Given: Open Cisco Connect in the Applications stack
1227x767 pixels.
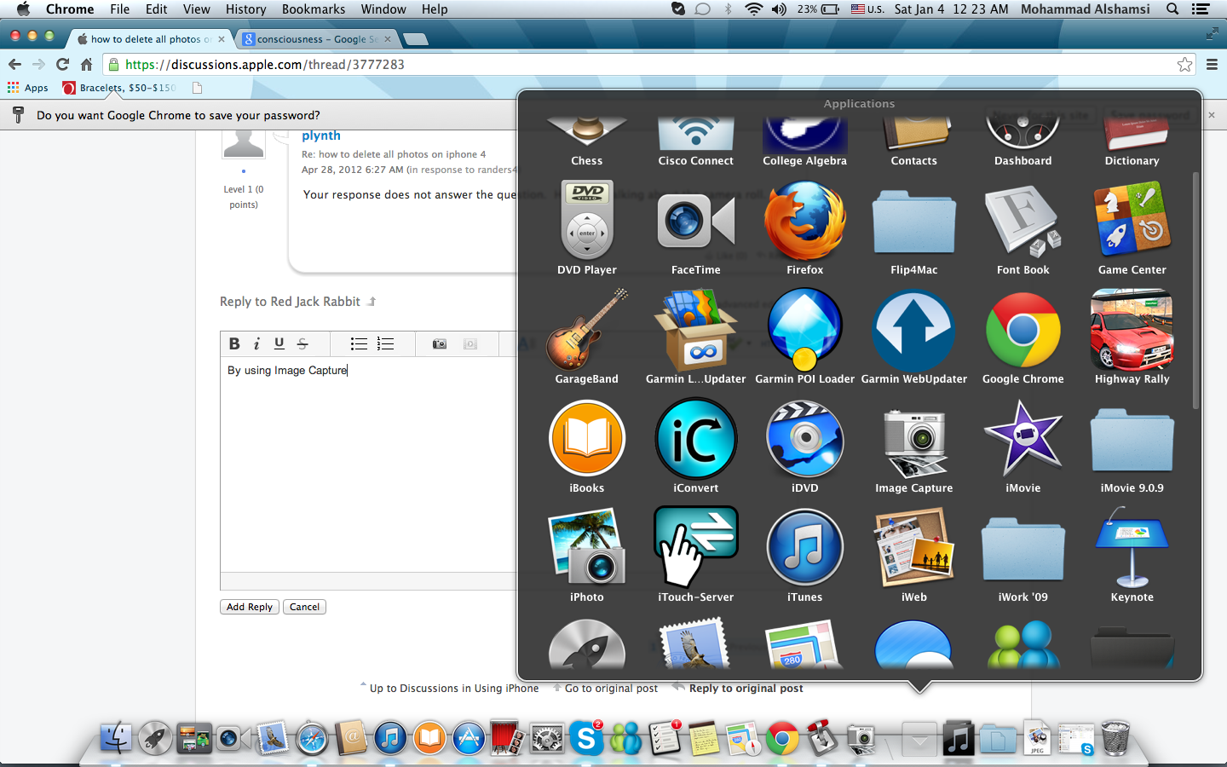Looking at the screenshot, I should tap(696, 135).
